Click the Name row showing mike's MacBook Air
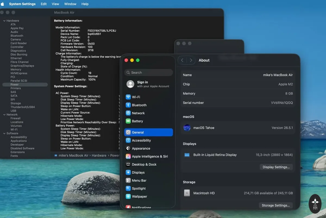 tap(238, 75)
